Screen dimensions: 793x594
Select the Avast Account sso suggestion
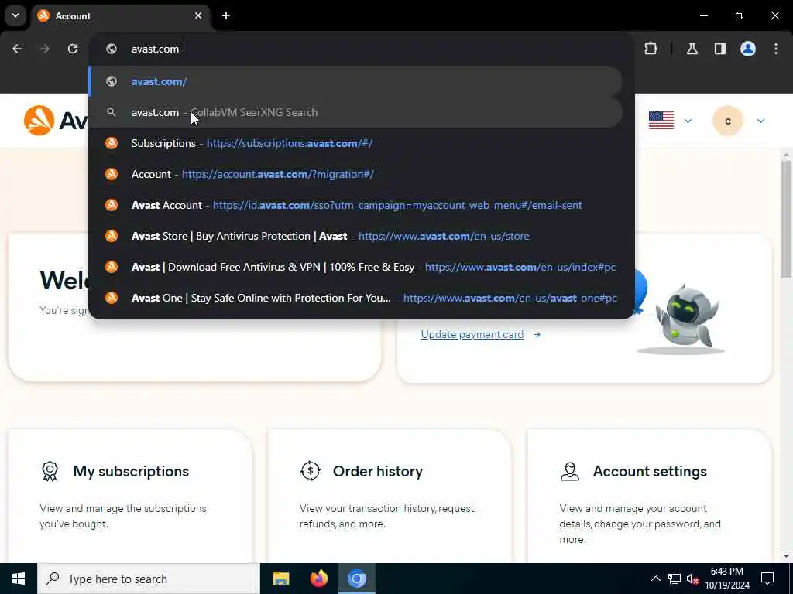coord(355,205)
